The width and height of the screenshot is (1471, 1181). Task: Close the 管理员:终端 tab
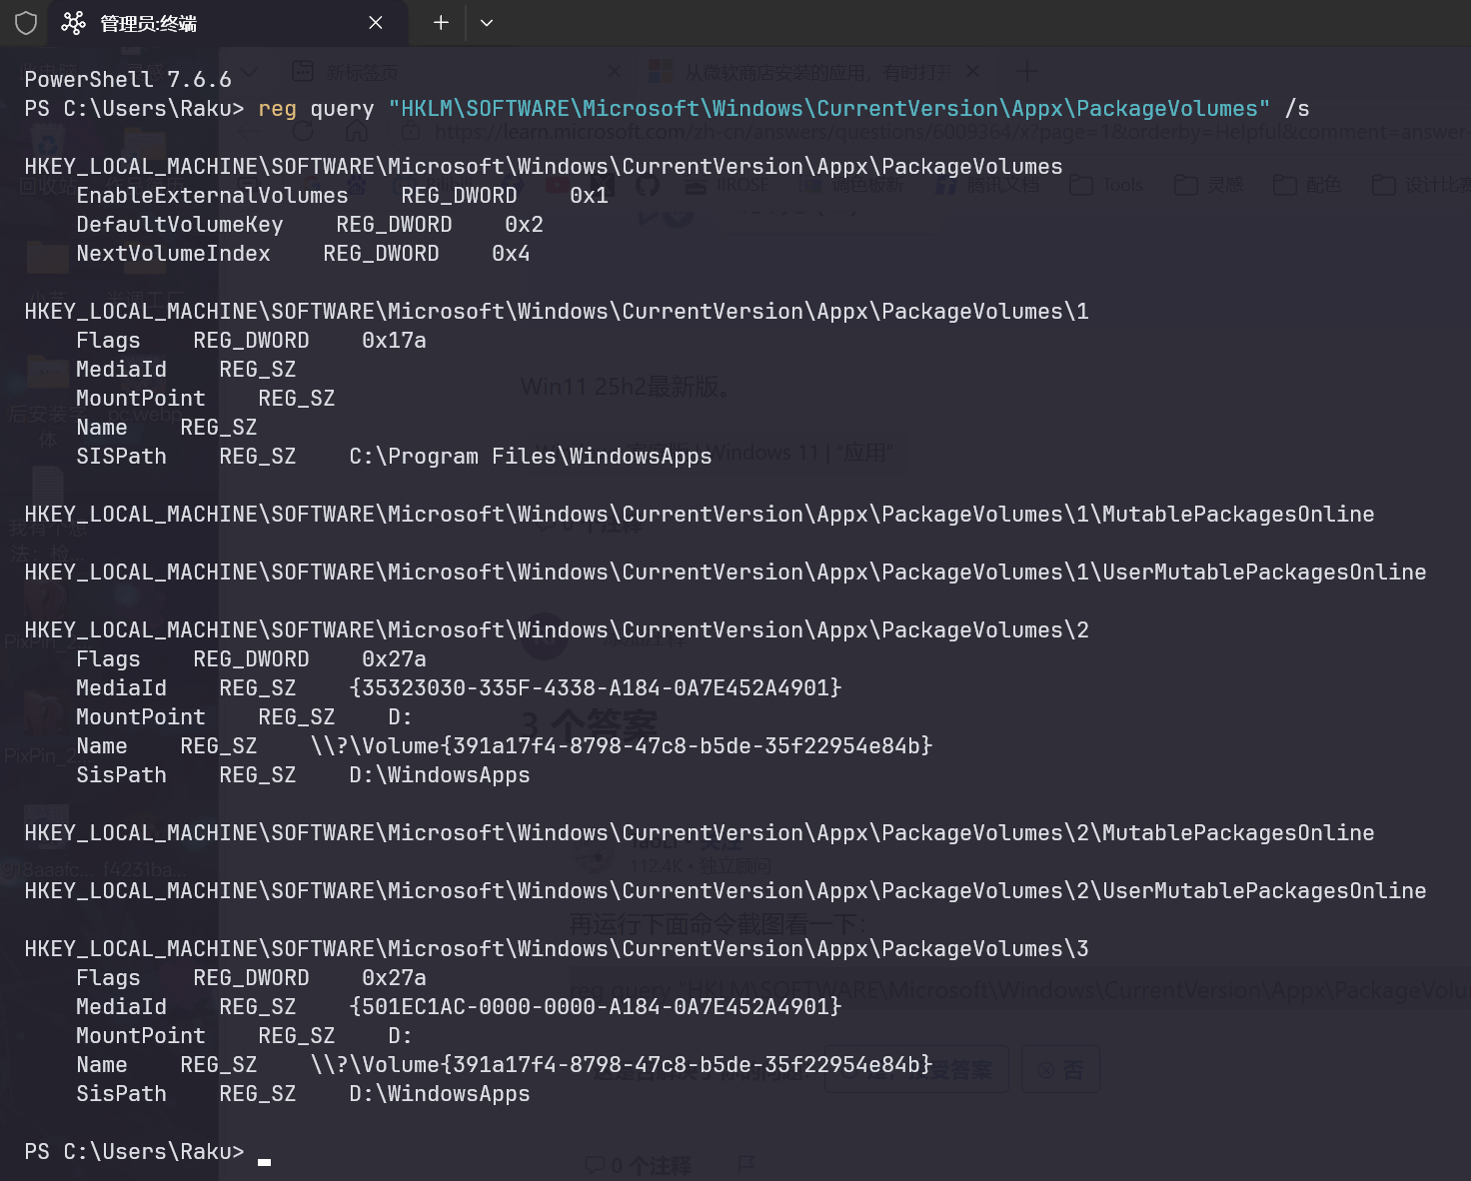(x=376, y=23)
